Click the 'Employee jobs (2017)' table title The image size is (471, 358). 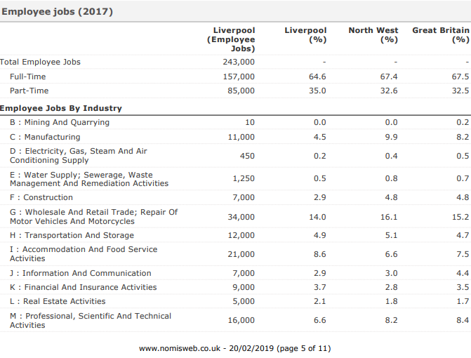(x=57, y=12)
